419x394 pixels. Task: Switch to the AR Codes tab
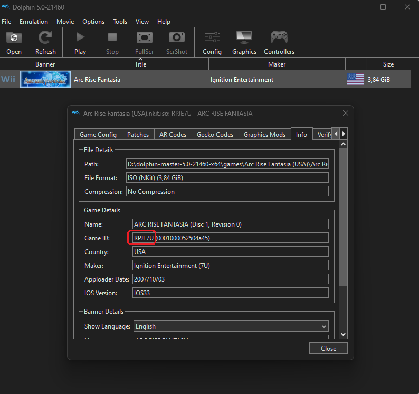click(x=173, y=135)
